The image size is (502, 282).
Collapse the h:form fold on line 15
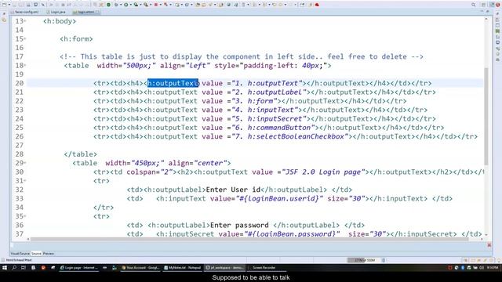click(25, 39)
